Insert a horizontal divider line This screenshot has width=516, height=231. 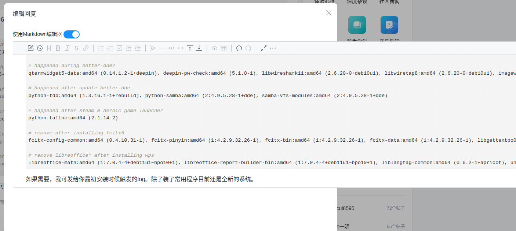pos(162,48)
